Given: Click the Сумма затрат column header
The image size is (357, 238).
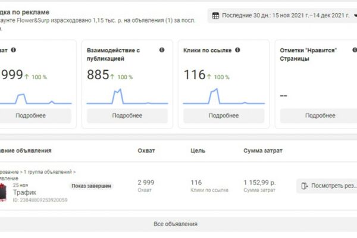Looking at the screenshot, I should coord(263,151).
